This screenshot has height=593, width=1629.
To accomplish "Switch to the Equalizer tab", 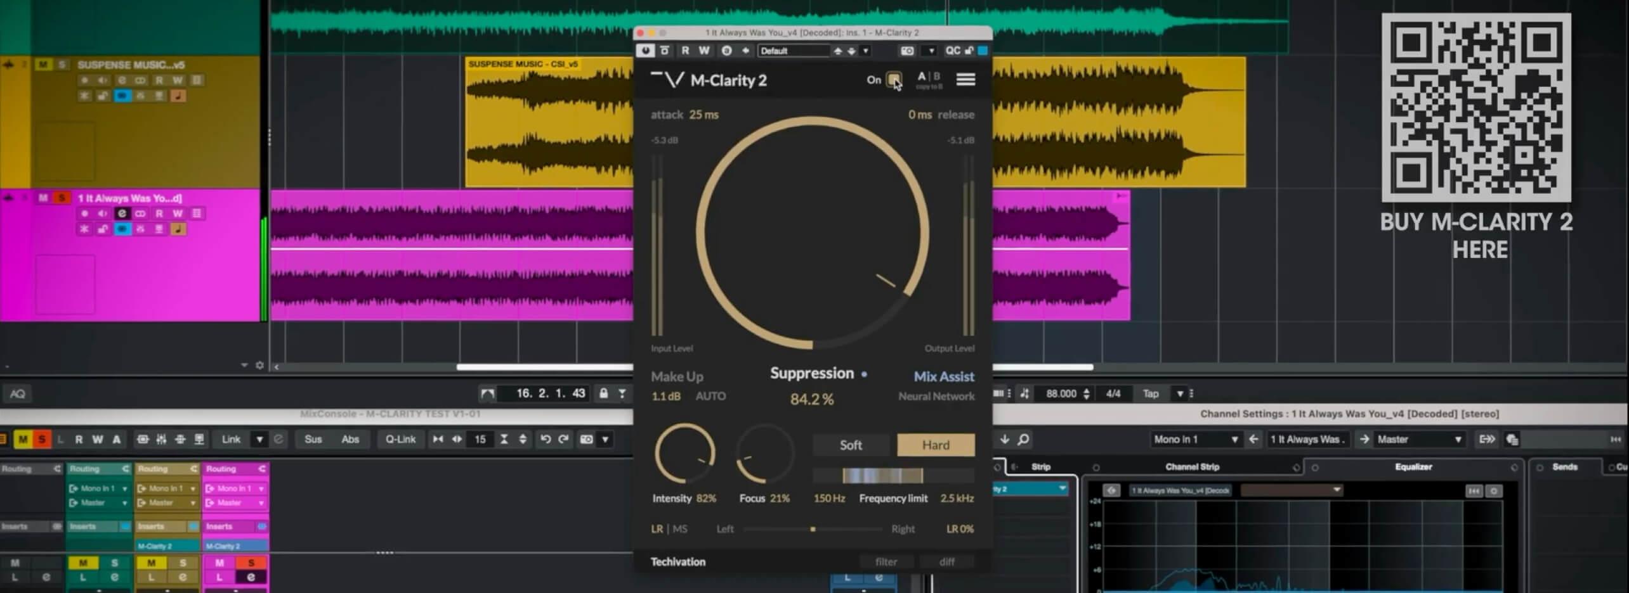I will [x=1413, y=467].
